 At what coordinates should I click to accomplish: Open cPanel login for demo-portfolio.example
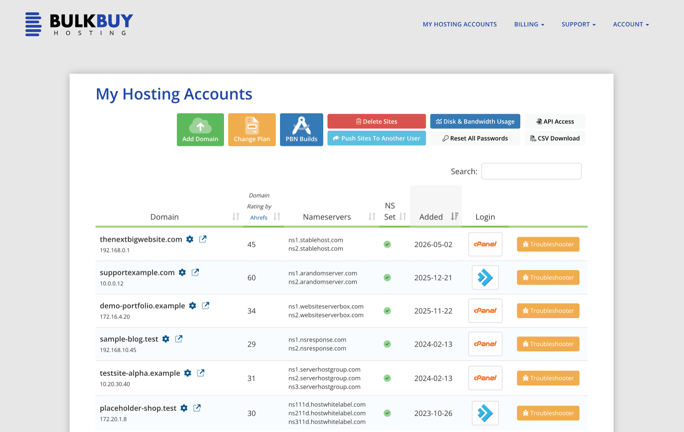pos(485,311)
